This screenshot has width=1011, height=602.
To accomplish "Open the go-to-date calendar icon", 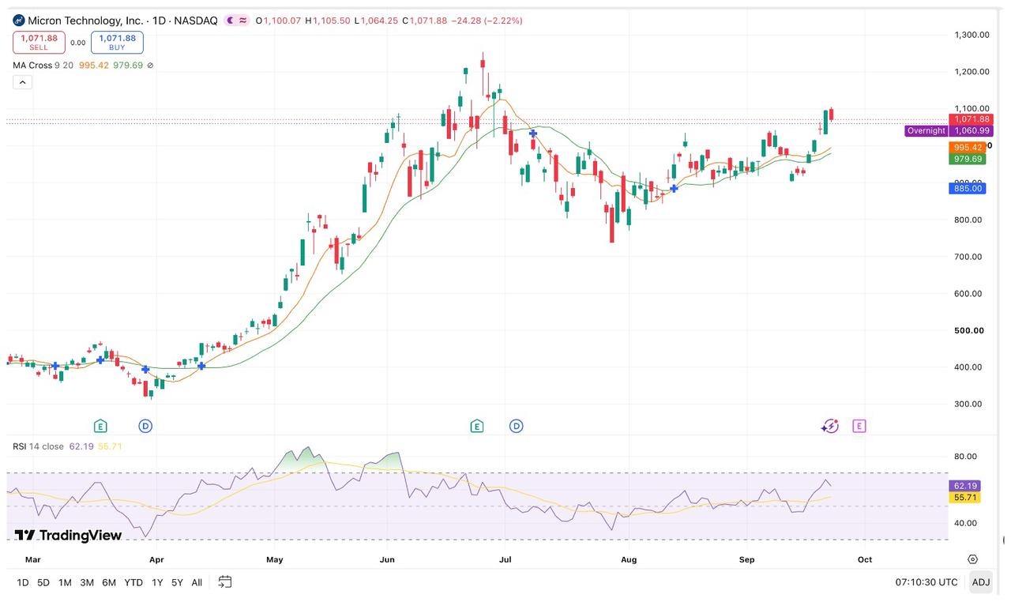I will [x=225, y=582].
